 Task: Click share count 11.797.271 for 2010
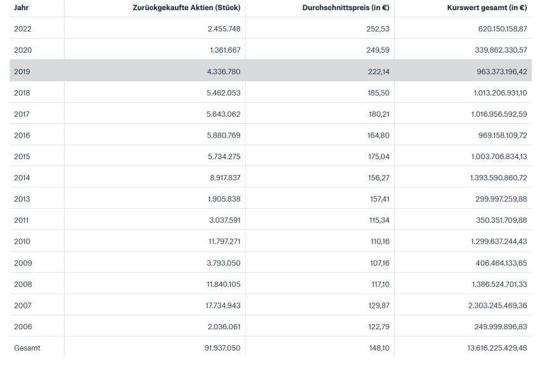click(x=219, y=242)
